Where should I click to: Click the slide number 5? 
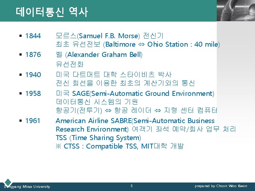point(132,186)
